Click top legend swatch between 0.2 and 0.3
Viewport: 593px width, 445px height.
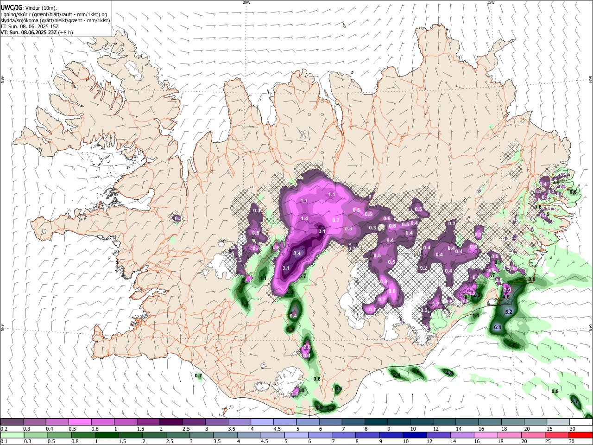(x=11, y=422)
